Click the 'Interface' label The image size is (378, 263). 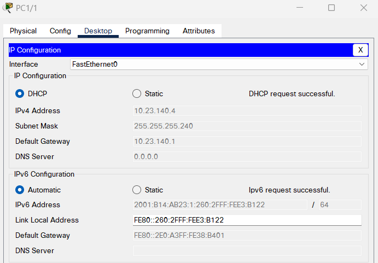24,65
